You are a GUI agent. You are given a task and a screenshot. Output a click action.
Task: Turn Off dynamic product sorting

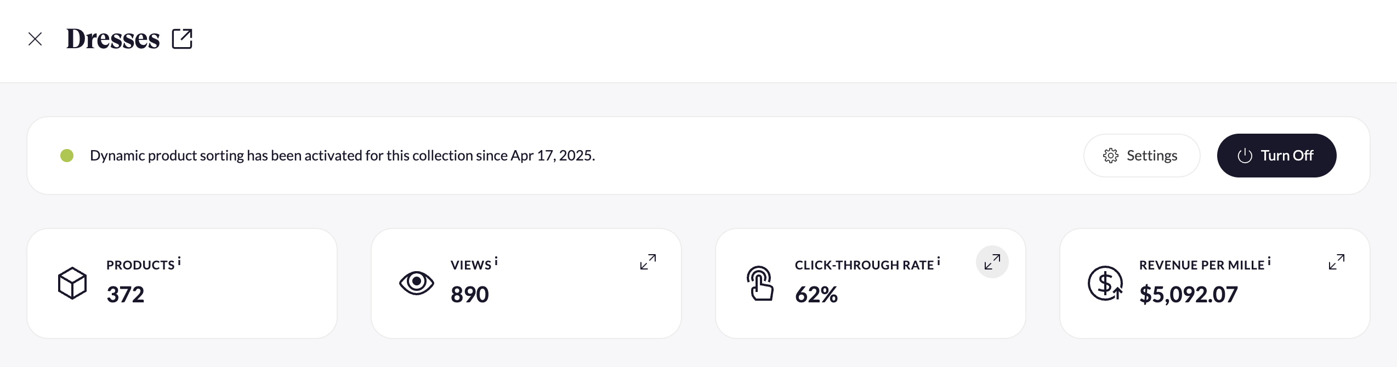point(1276,156)
